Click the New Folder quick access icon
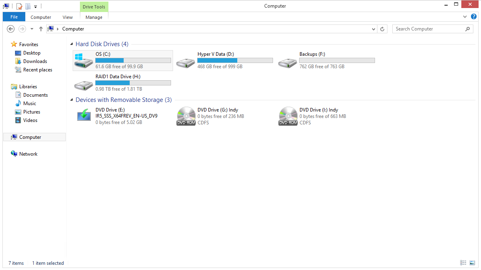The width and height of the screenshot is (481, 270). (x=27, y=6)
